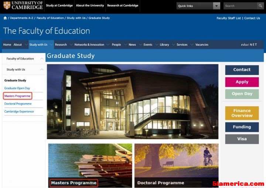Open Research at Cambridge top menu
This screenshot has height=188, width=266.
point(123,6)
